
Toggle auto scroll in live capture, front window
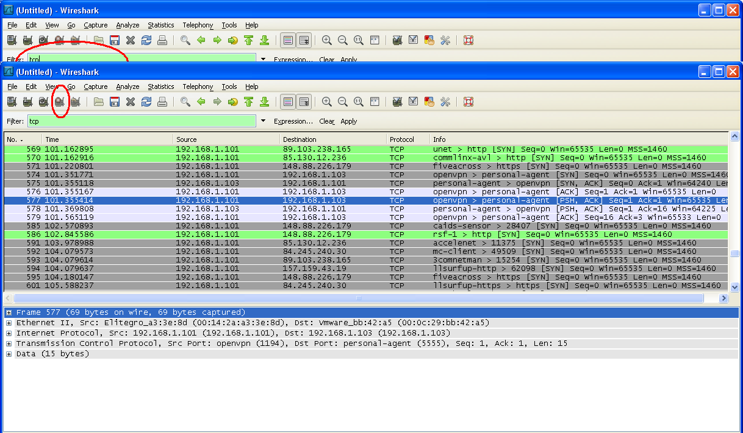[304, 102]
